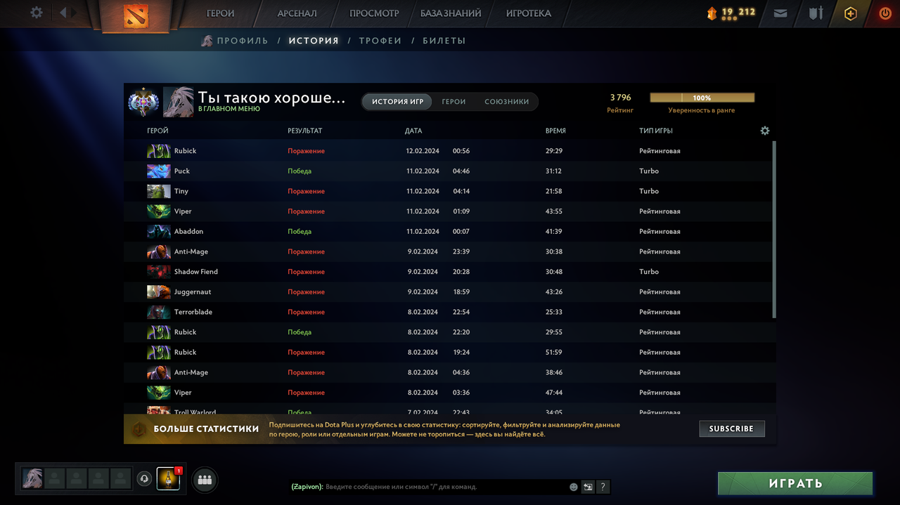Click the Rubick match lasting 51:59

450,353
